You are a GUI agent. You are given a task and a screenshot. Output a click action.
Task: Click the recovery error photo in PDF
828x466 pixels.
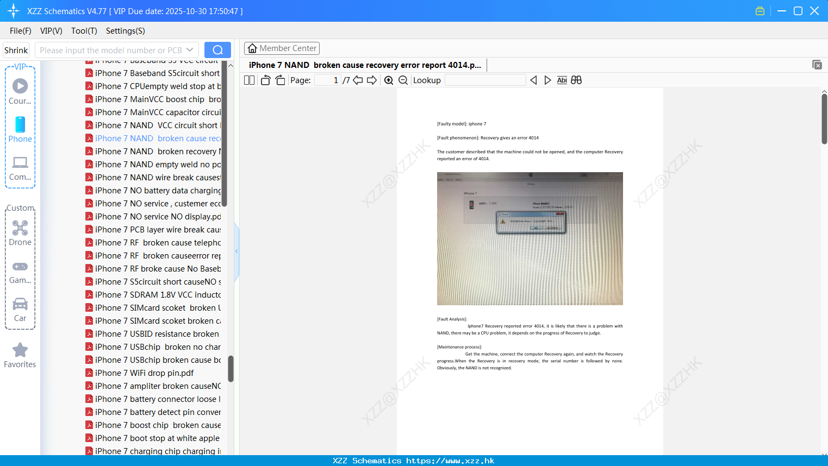(x=530, y=238)
